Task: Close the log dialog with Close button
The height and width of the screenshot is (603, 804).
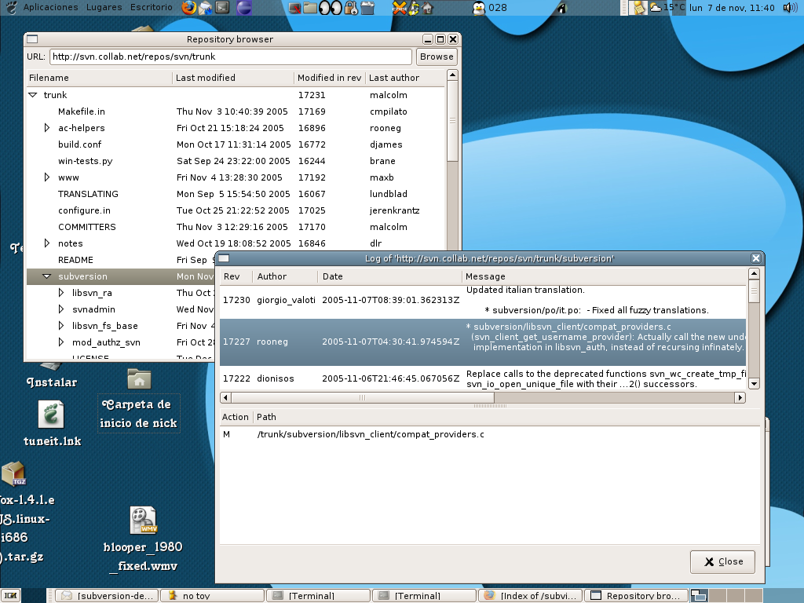Action: [x=723, y=561]
